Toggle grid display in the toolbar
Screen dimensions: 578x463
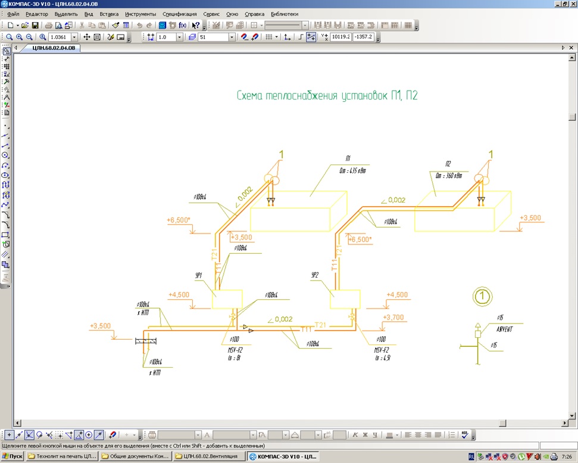268,38
